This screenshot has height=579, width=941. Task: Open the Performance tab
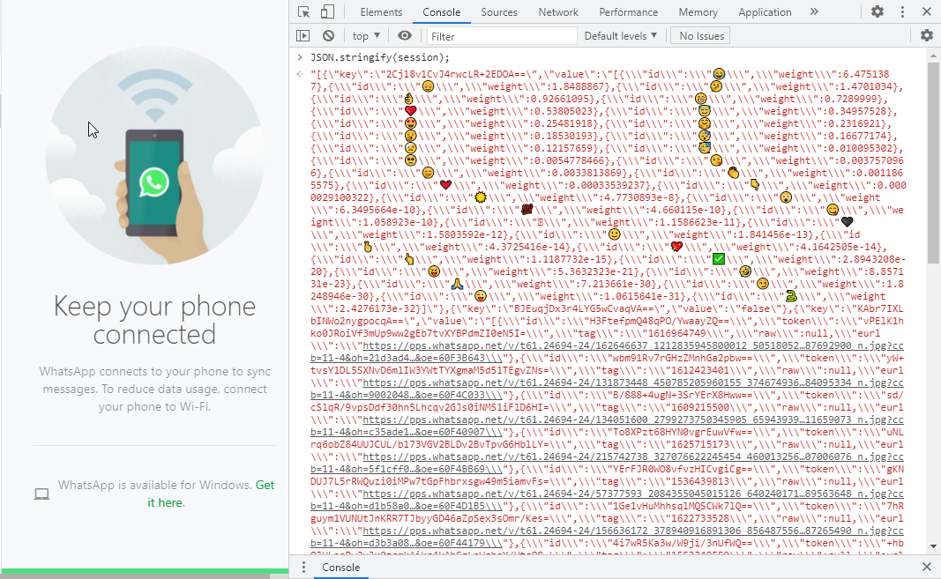point(628,12)
